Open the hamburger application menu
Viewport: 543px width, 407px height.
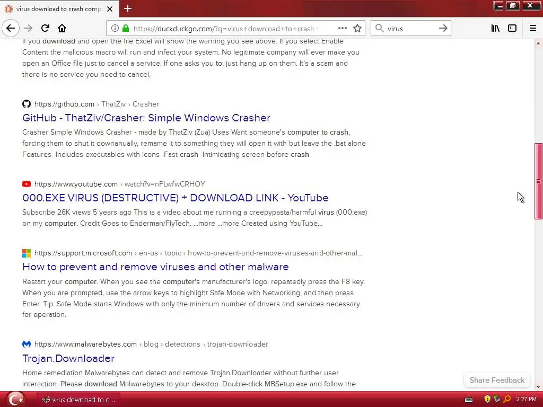coord(533,29)
